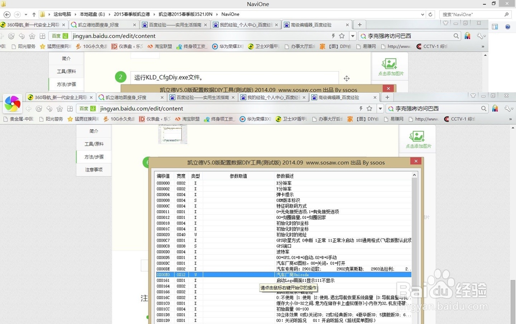Close 凯立德地图瘦身 tab in lower browser
The height and width of the screenshot is (324, 516).
[162, 97]
